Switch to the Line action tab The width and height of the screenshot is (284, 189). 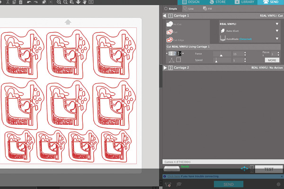[188, 9]
